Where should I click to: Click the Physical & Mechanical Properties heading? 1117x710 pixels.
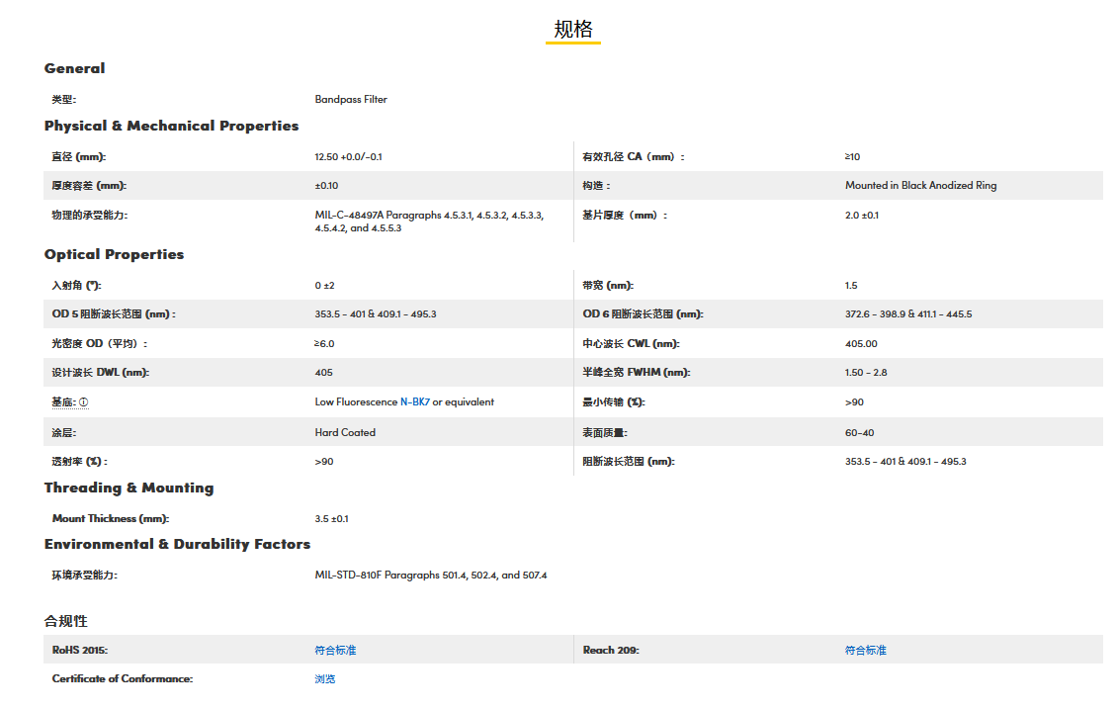click(171, 126)
